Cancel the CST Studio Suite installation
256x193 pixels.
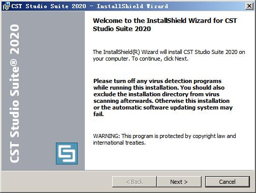[x=228, y=182]
